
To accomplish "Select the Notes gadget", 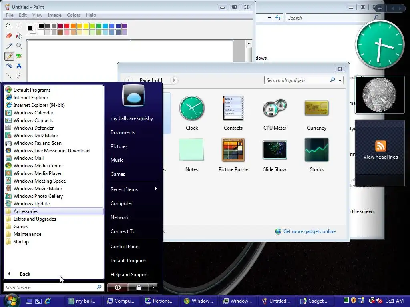I will (x=191, y=155).
